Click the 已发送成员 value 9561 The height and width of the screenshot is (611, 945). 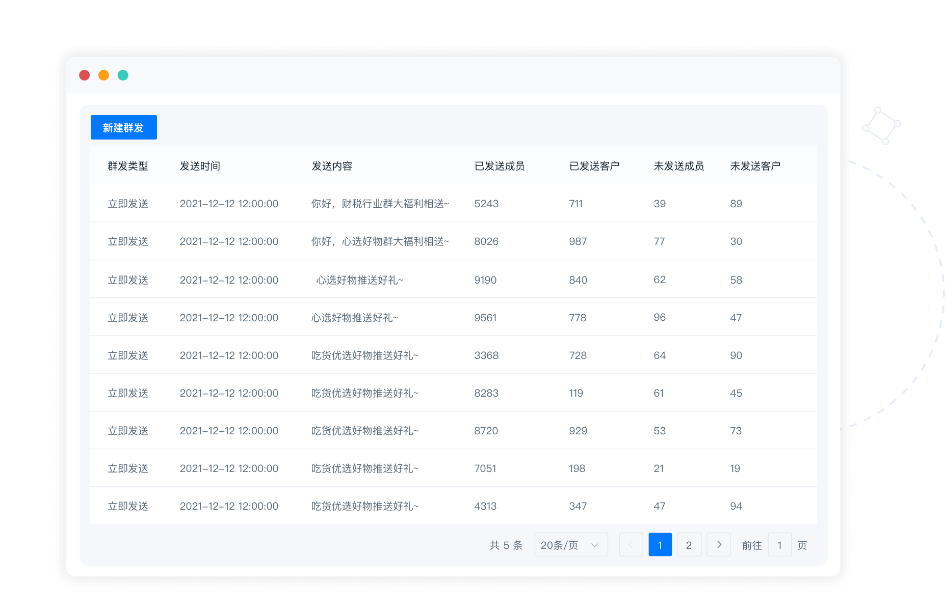pyautogui.click(x=485, y=318)
